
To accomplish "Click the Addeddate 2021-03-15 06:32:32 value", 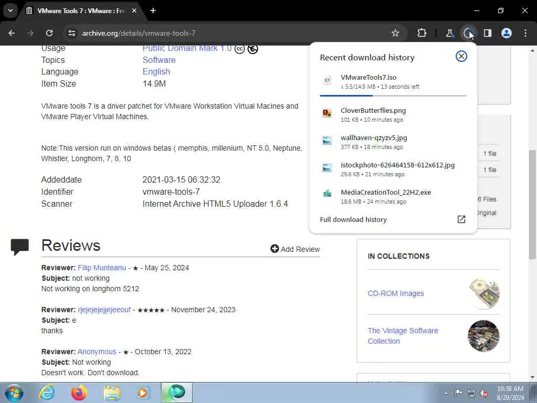I will 181,179.
